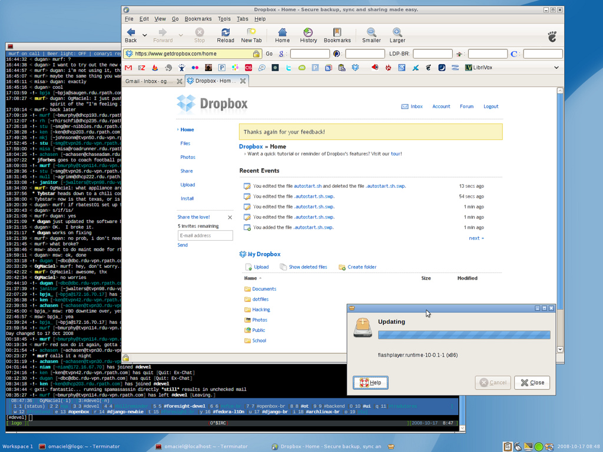603x452 pixels.
Task: Sort files by the Name column
Action: (252, 278)
